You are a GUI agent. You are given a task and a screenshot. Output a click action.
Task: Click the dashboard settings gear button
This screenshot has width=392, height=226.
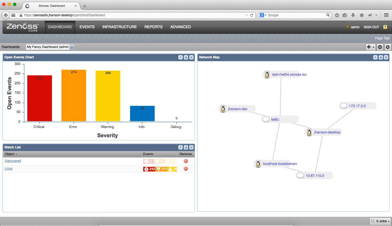coord(388,47)
